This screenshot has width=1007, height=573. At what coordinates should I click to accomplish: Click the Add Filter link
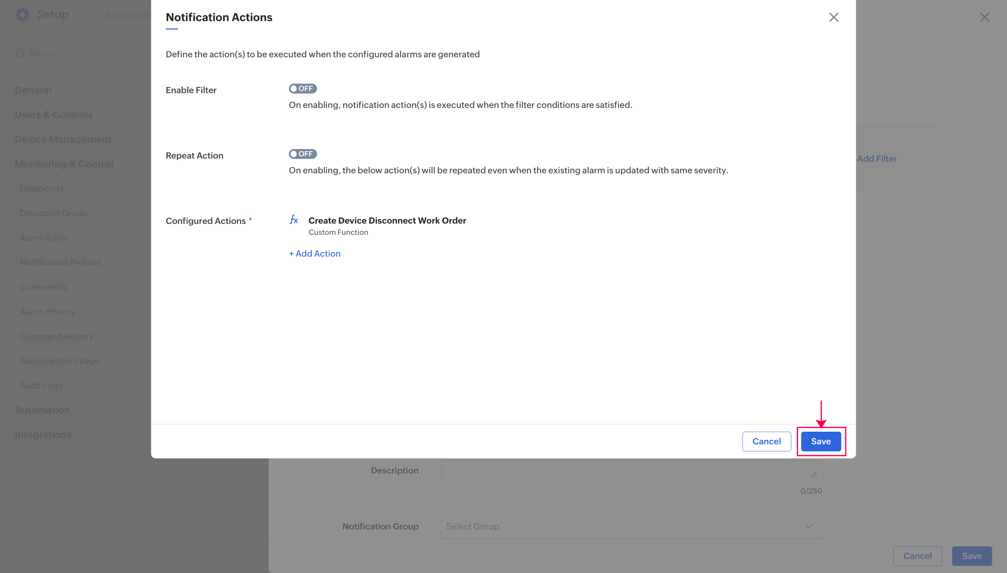pos(877,159)
